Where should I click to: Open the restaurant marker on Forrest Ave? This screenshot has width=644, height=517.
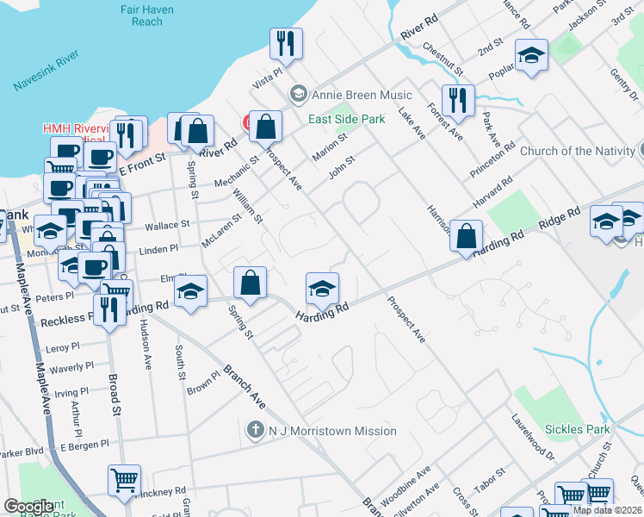pyautogui.click(x=458, y=101)
